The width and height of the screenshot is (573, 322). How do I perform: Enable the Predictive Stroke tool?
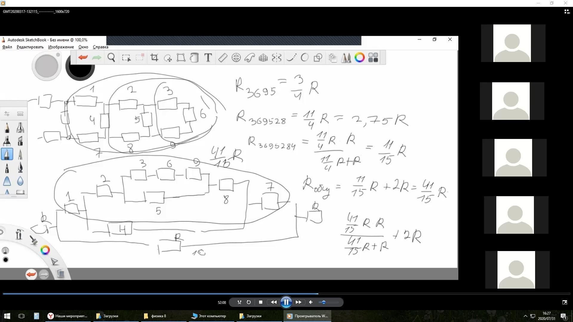[305, 57]
